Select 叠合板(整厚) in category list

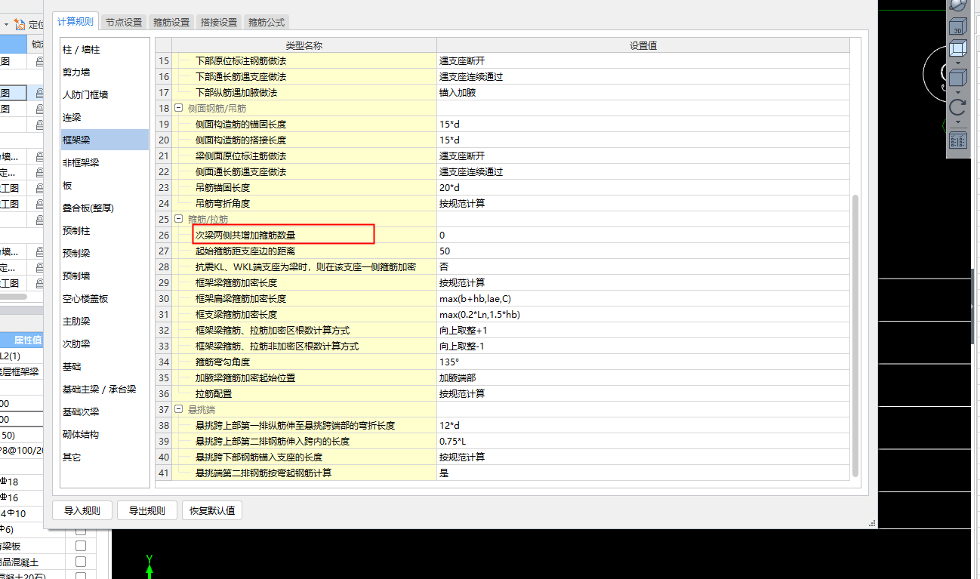104,208
